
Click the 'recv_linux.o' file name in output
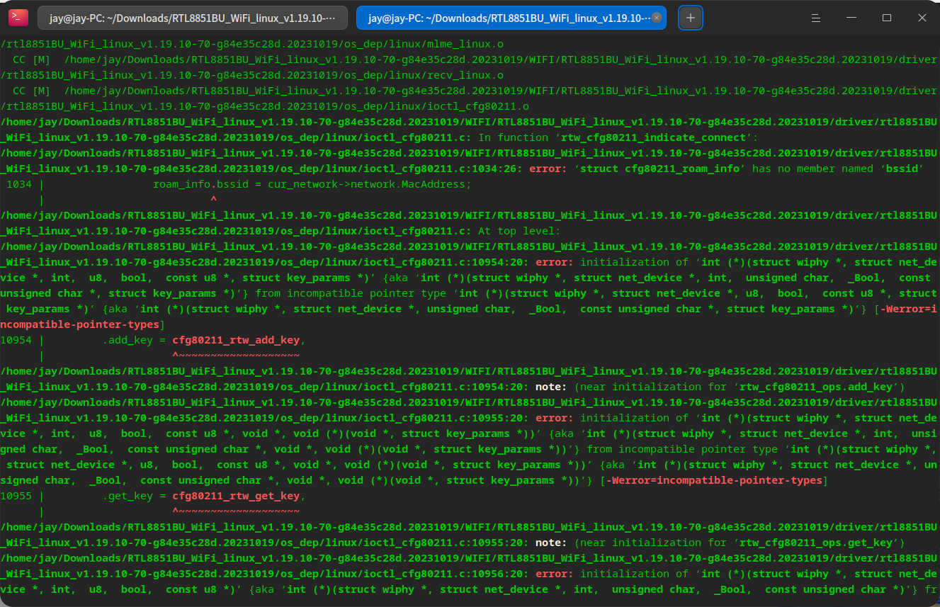465,75
